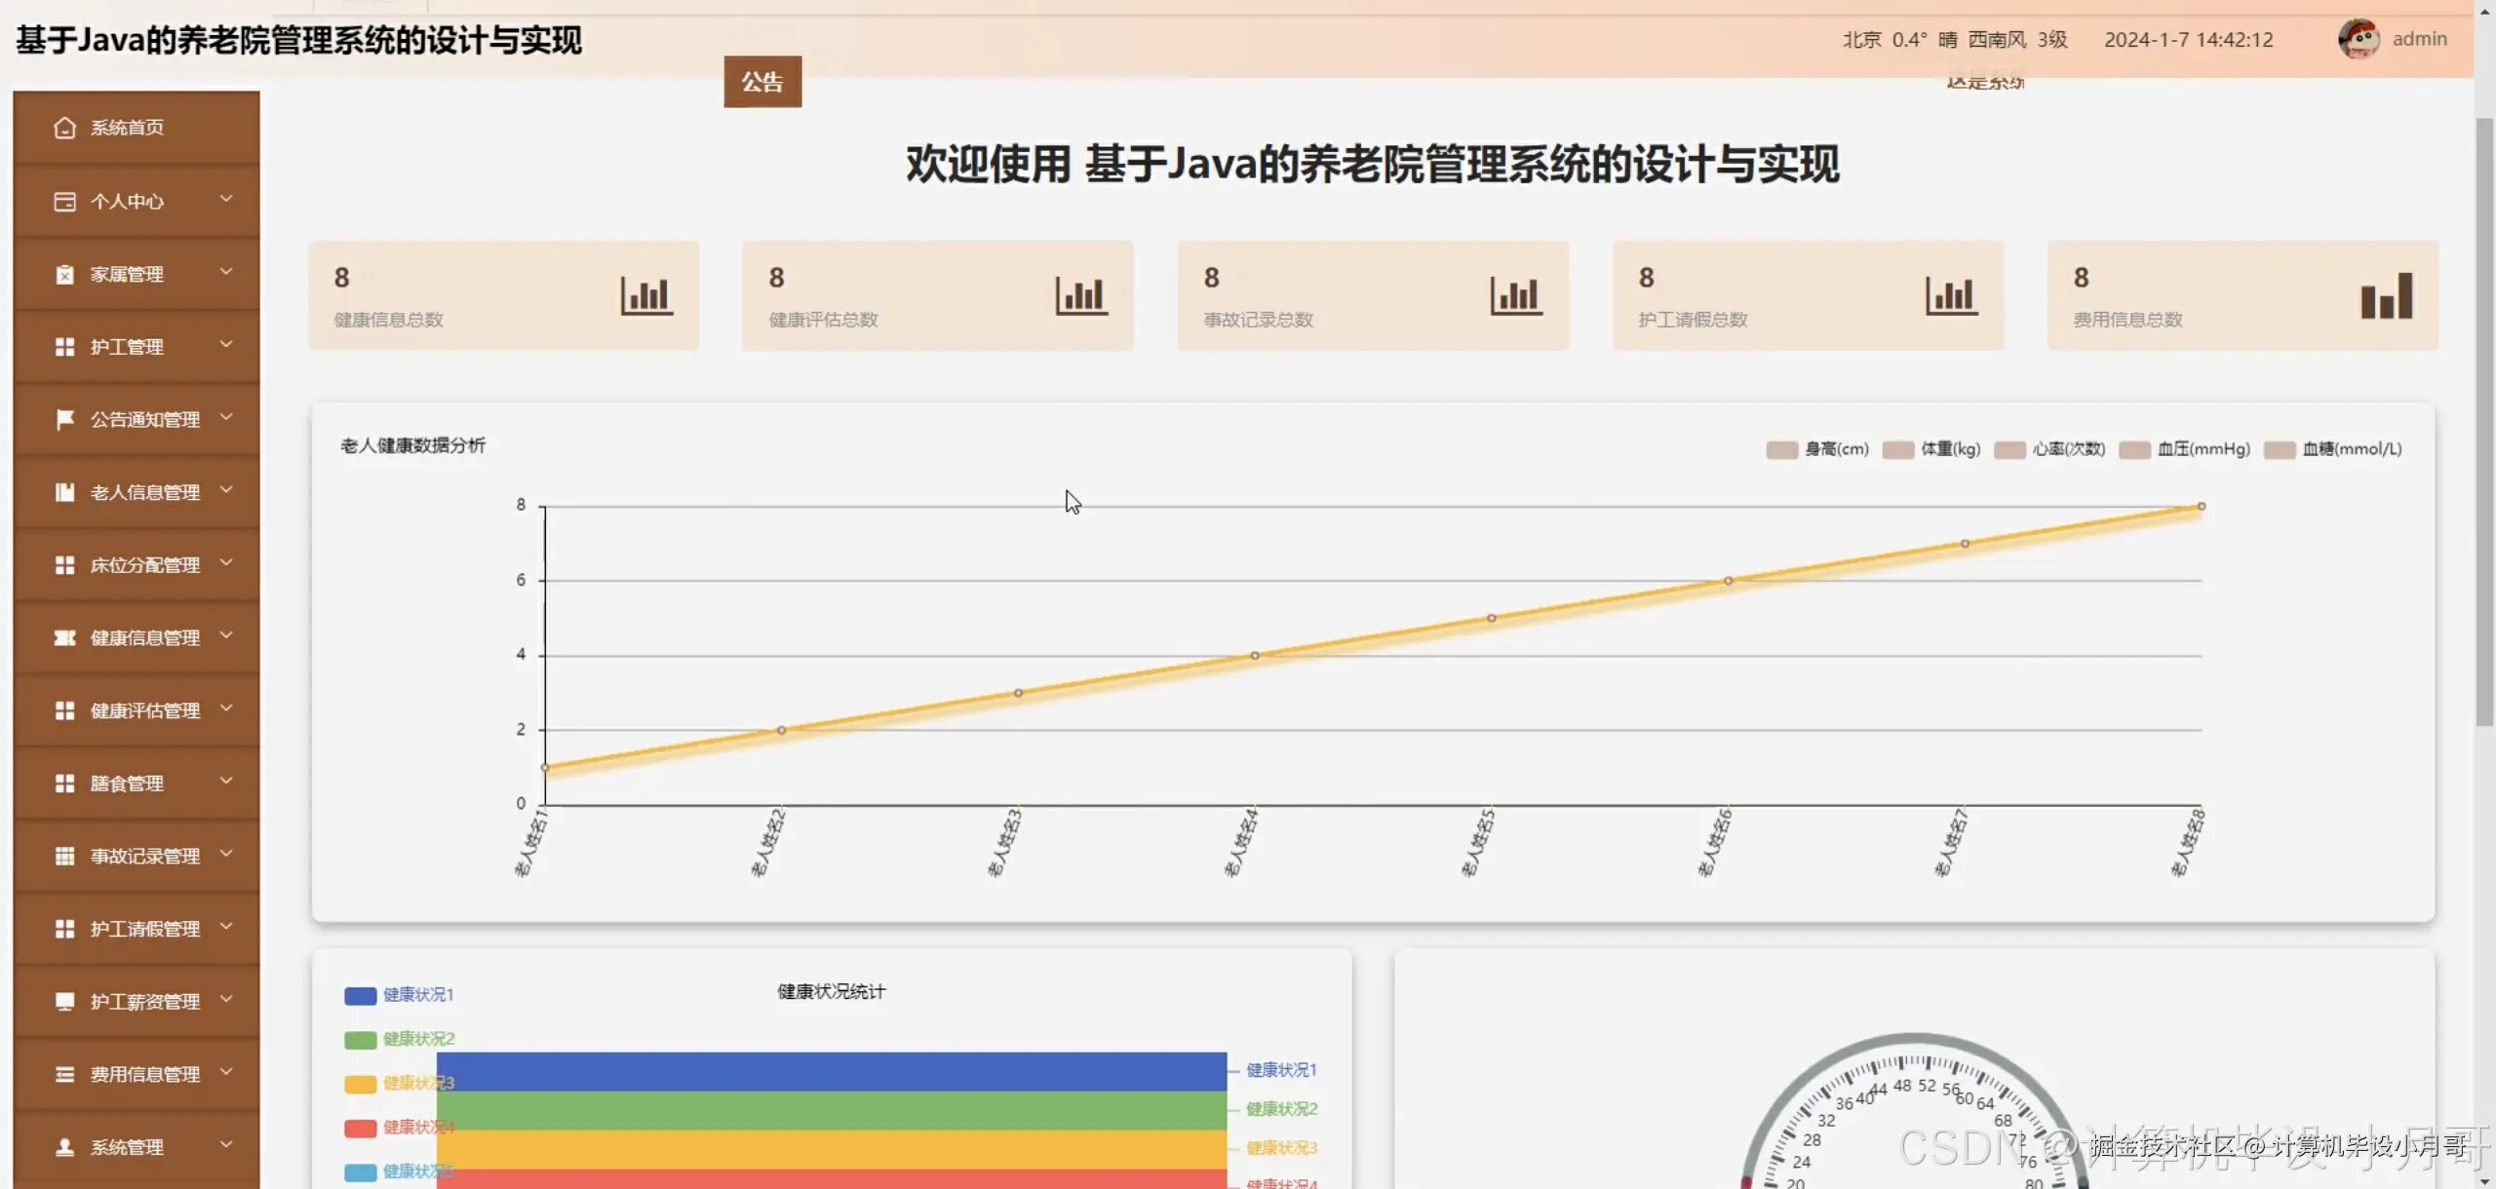This screenshot has height=1189, width=2496.
Task: Click the clipboard icon next to 家属管理
Action: (x=64, y=275)
